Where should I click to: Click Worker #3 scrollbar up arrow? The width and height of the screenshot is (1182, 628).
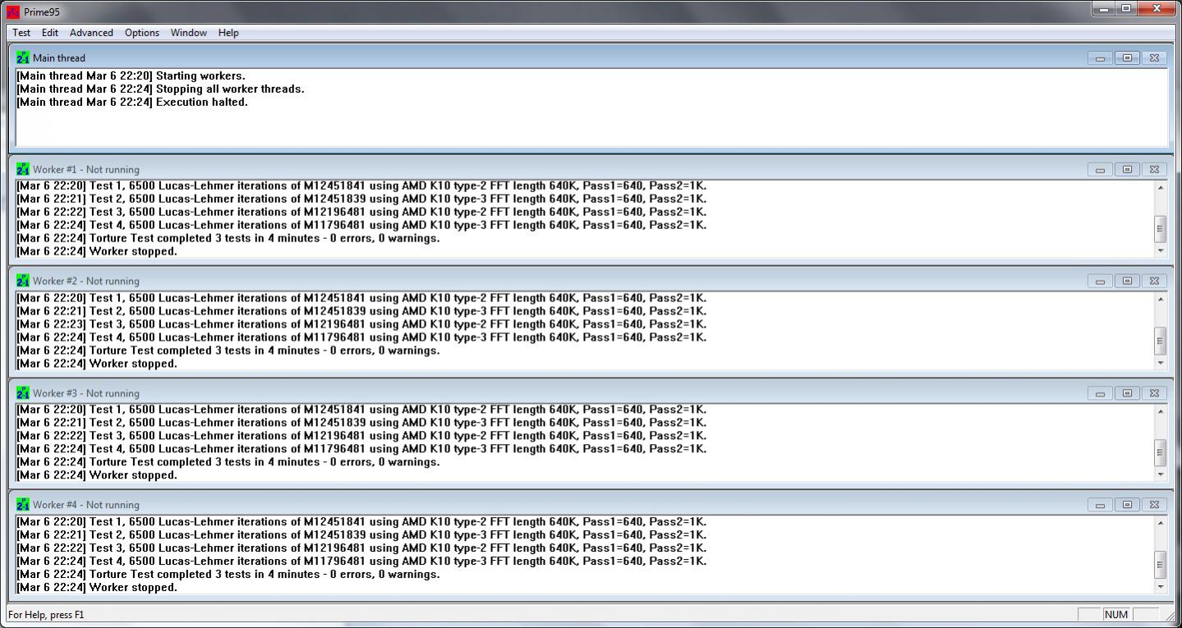1160,411
